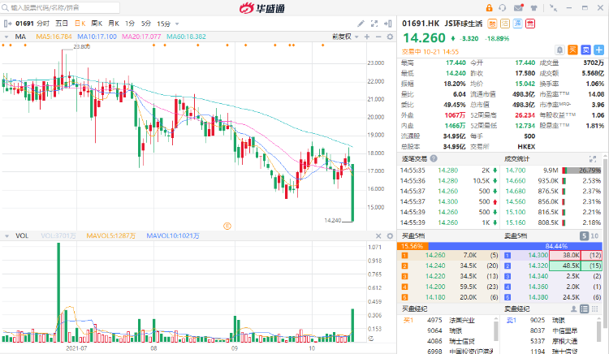
Task: Open customer service headset icon
Action: (503, 8)
